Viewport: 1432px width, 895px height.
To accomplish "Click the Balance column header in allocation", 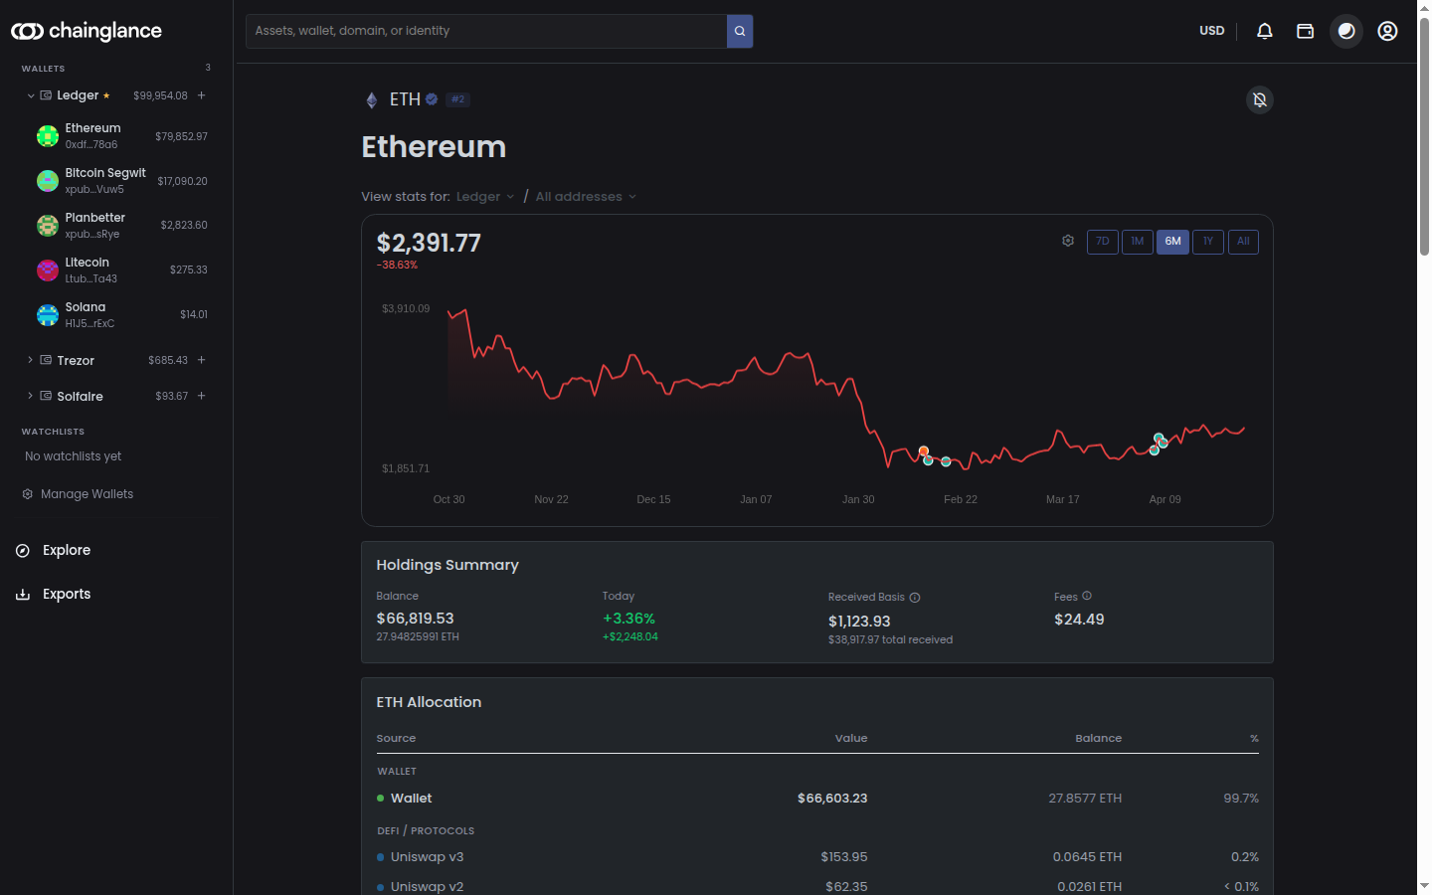I will [x=1098, y=738].
